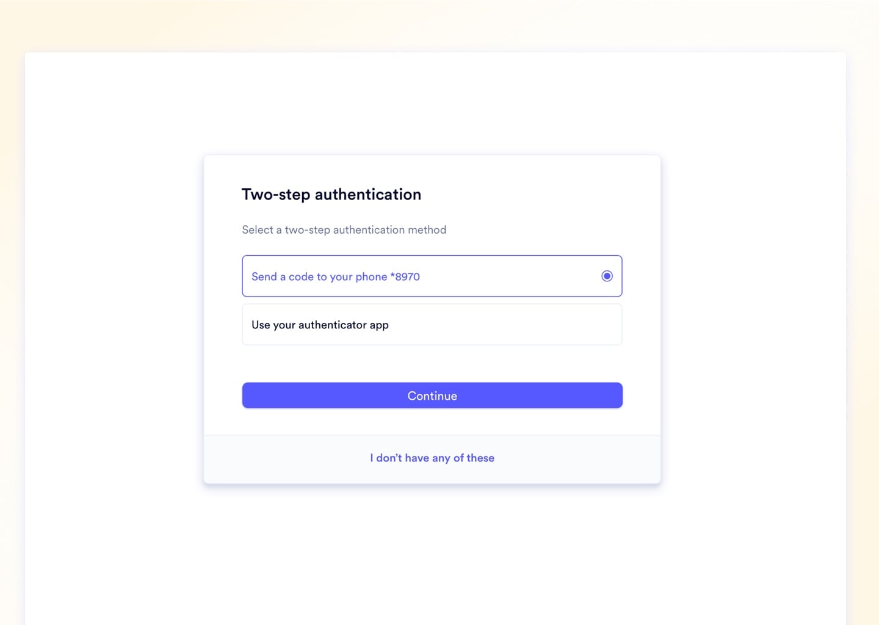Click the filled radio indicator on the right

[x=607, y=276]
